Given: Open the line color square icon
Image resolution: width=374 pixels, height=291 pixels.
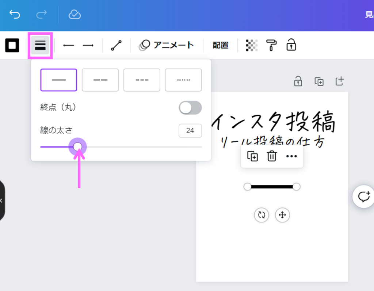Looking at the screenshot, I should (x=12, y=45).
